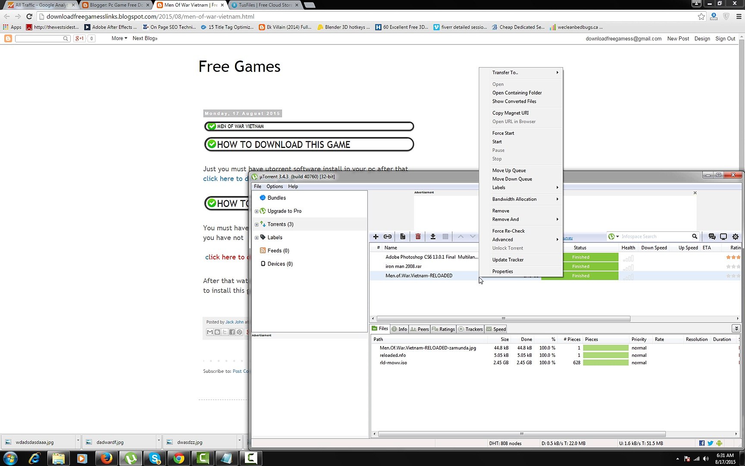745x466 pixels.
Task: Switch to TusFiles Free Cloud Storage browser tab
Action: [x=265, y=5]
